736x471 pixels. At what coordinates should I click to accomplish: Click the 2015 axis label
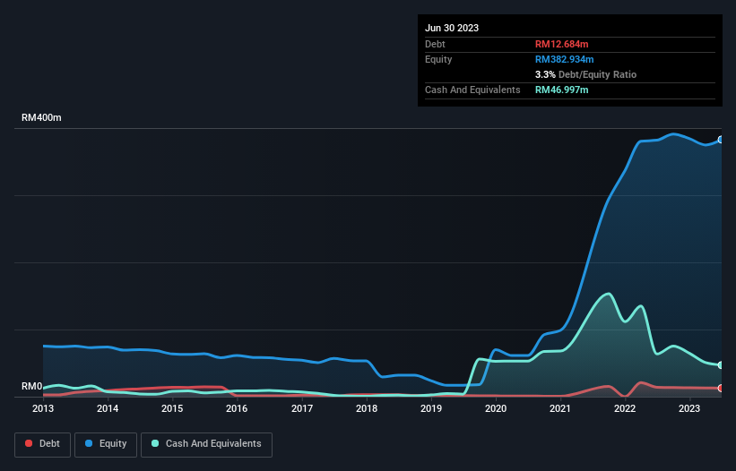coord(172,408)
